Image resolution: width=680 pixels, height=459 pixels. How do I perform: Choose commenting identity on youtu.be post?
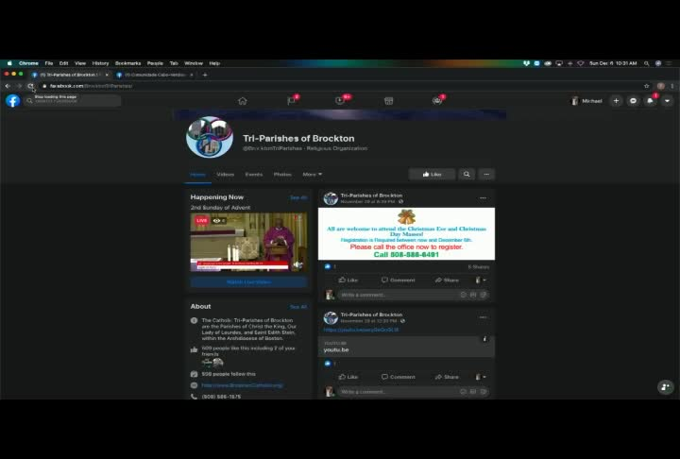click(481, 377)
